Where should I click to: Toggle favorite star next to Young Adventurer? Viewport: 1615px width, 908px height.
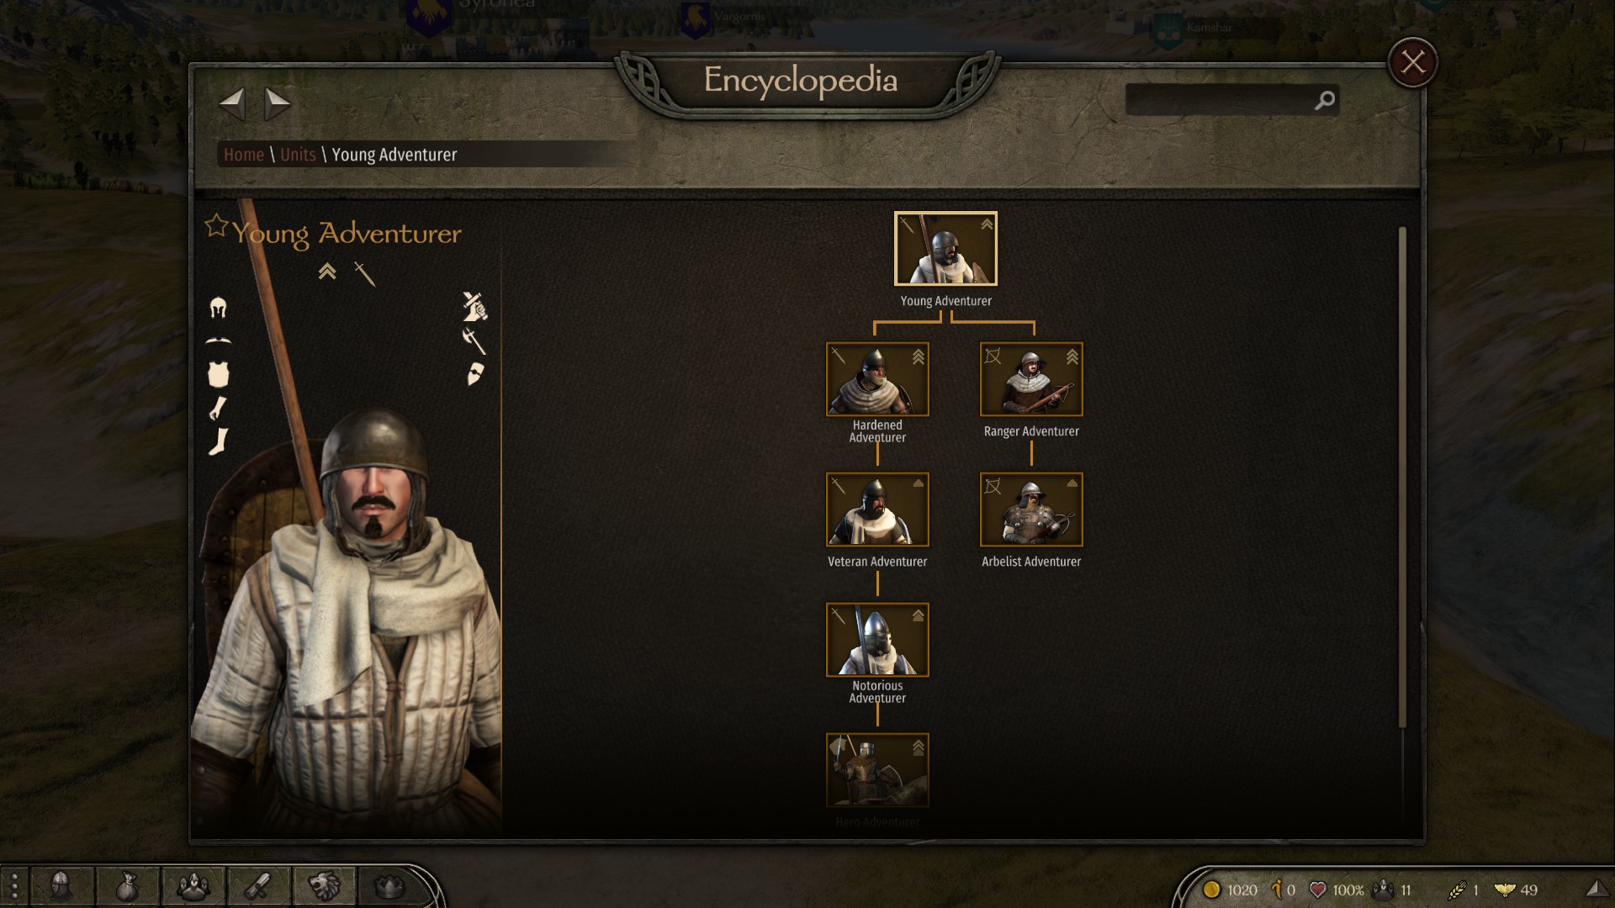pyautogui.click(x=216, y=225)
